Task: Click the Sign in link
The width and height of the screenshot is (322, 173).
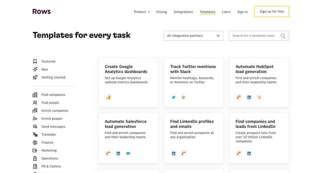Action: 242,12
